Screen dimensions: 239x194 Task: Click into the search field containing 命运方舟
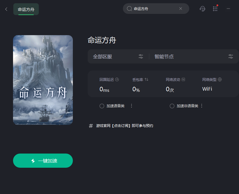coord(156,9)
